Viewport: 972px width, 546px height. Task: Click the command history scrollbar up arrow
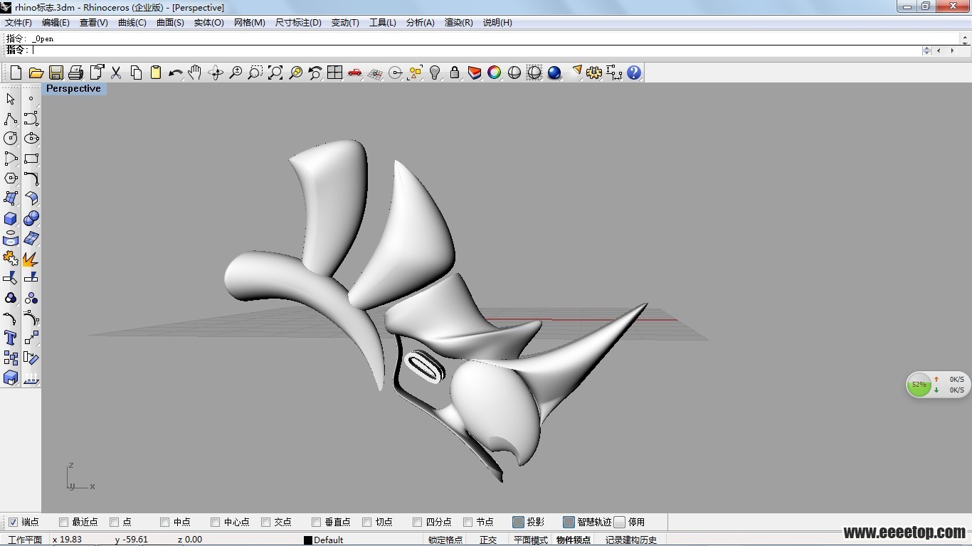[966, 36]
